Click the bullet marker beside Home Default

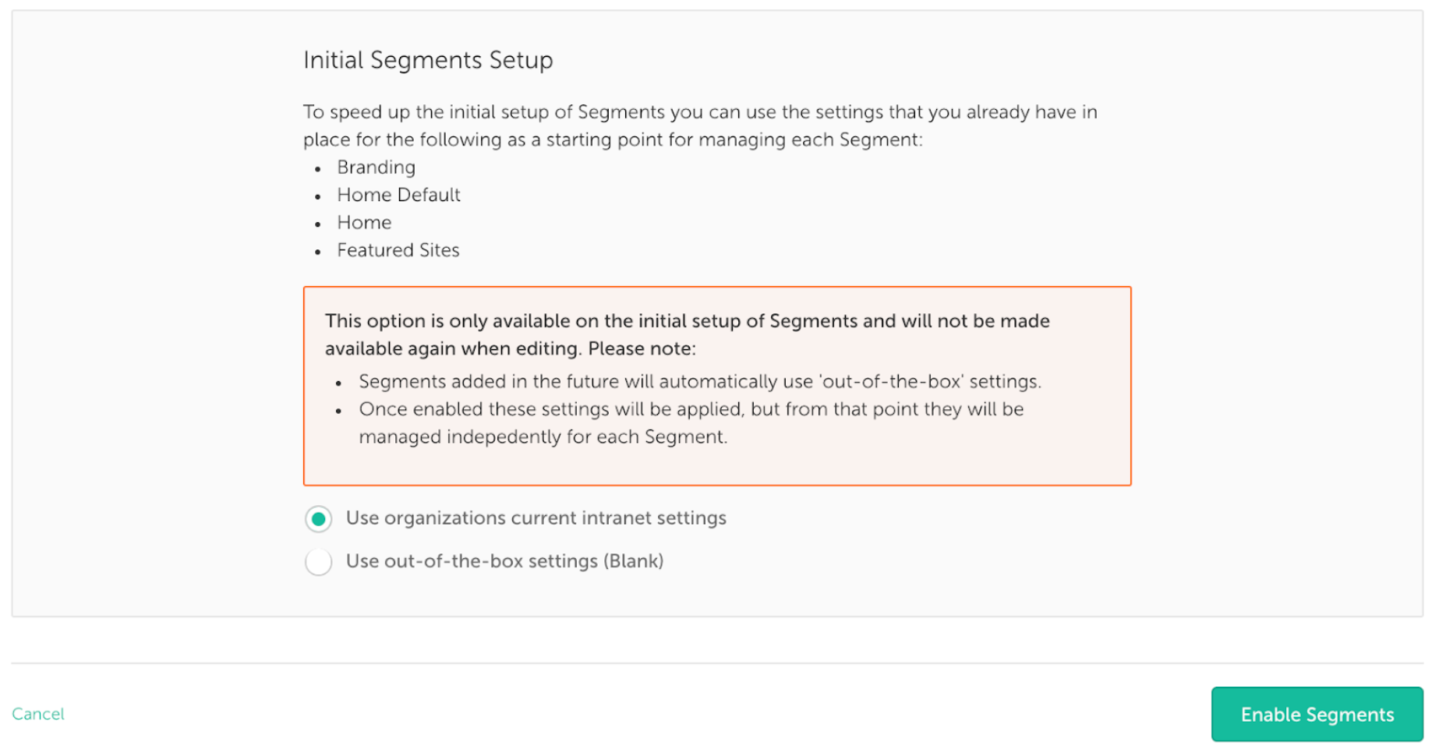[x=317, y=196]
